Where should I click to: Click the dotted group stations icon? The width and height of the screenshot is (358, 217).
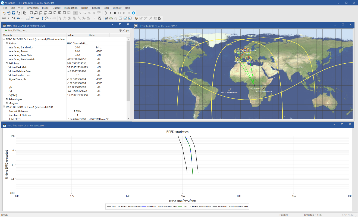[x=13, y=18]
